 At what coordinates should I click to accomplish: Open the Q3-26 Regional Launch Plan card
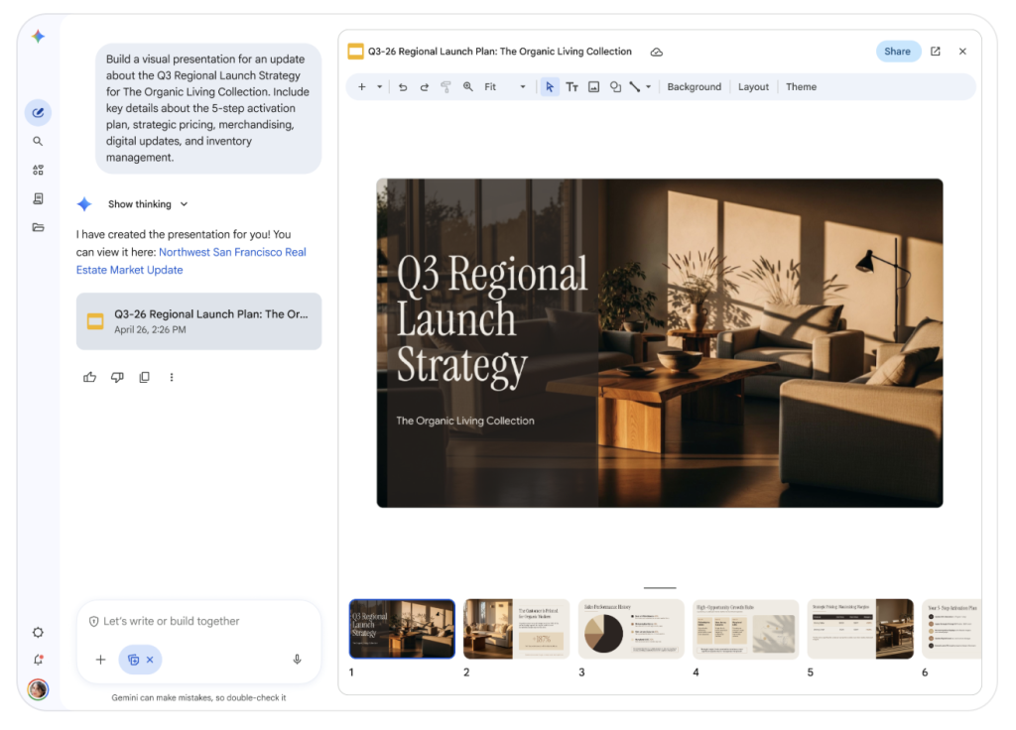pos(198,321)
